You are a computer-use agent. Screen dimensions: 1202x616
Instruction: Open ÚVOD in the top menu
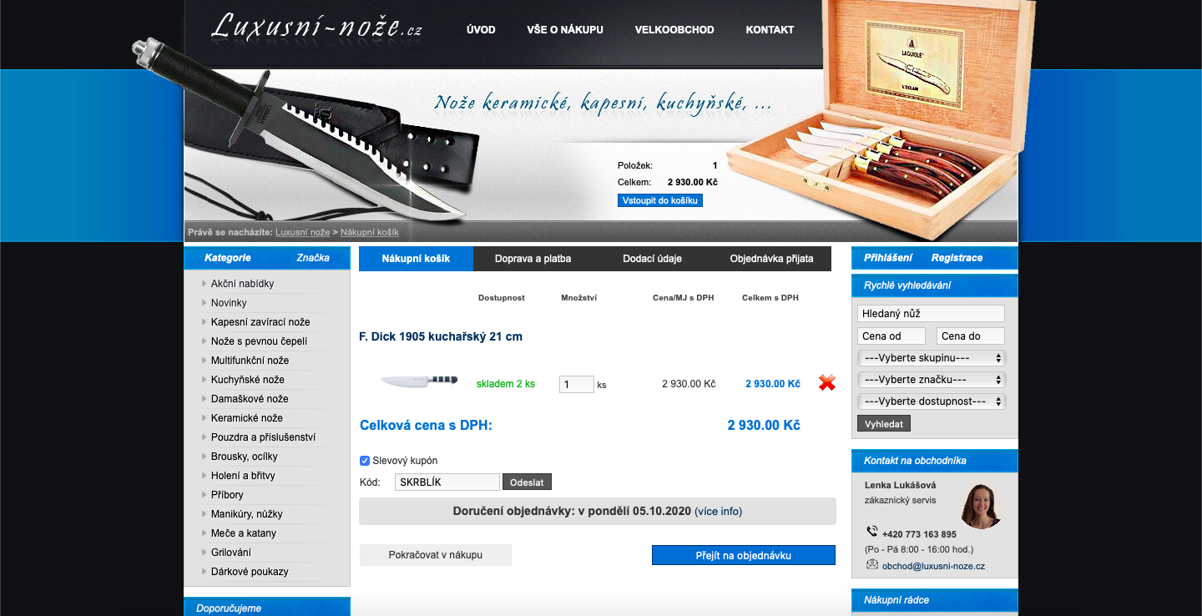[x=481, y=29]
